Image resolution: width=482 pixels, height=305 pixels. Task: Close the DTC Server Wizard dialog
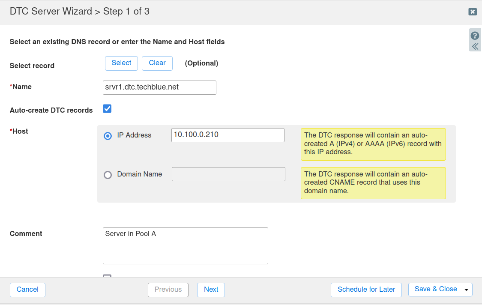473,12
